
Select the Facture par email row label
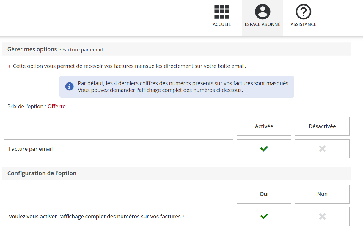(31, 149)
